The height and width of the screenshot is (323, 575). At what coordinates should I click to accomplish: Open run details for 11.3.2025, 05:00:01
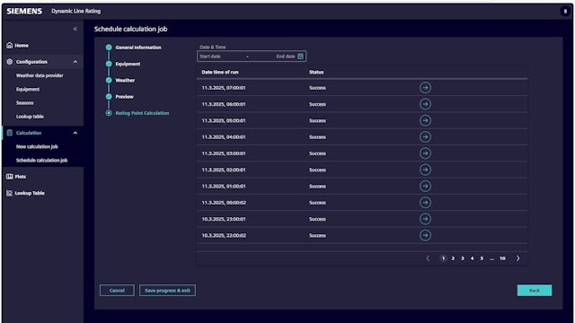click(x=425, y=120)
